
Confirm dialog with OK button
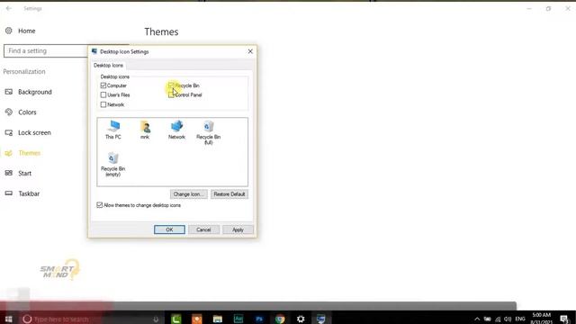169,229
